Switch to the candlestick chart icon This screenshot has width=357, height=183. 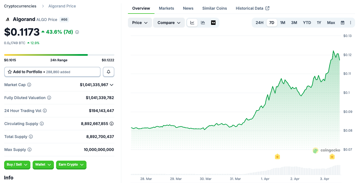203,23
